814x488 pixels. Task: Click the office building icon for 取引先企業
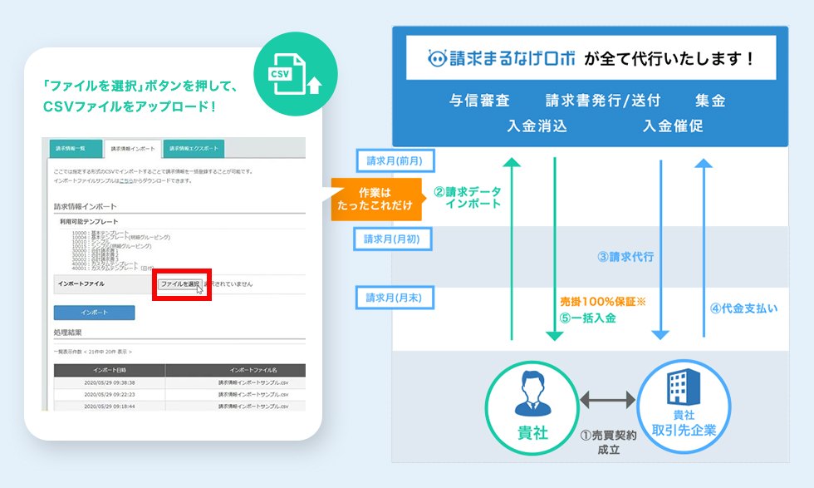[684, 387]
